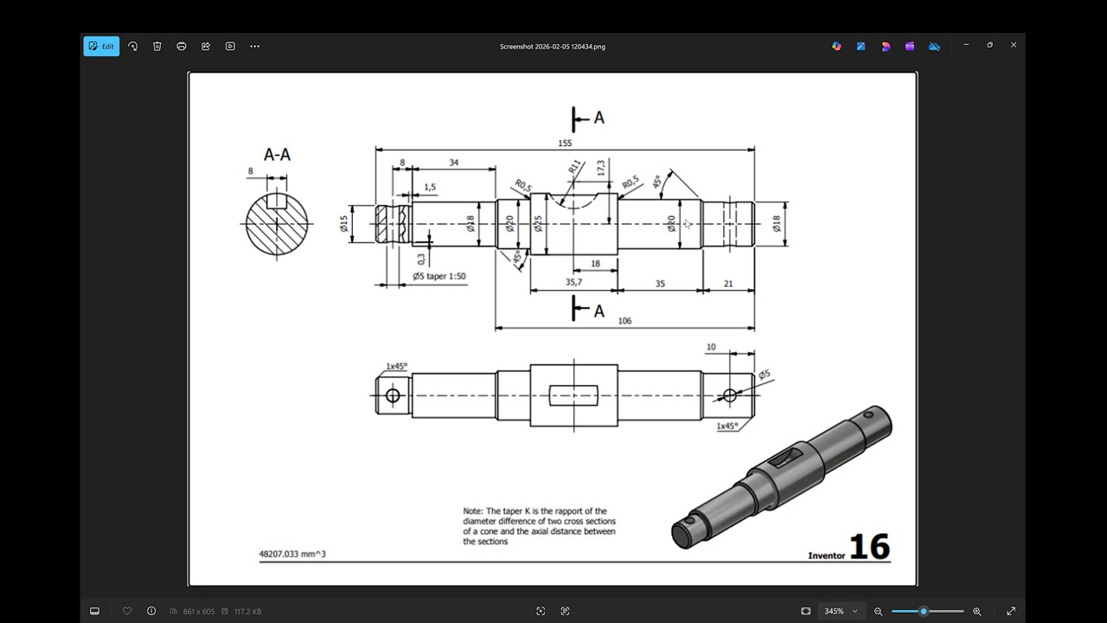Restore down the Photos window
The height and width of the screenshot is (623, 1107).
click(990, 45)
